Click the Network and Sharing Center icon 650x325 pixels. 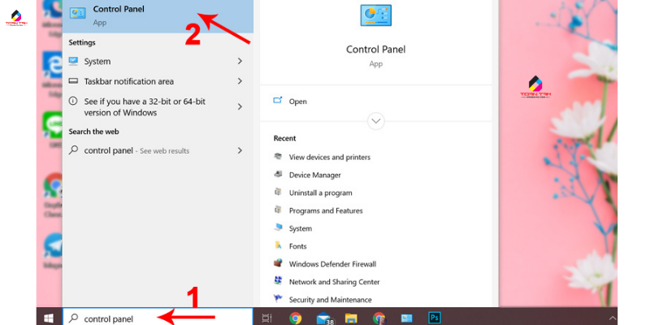pos(278,281)
